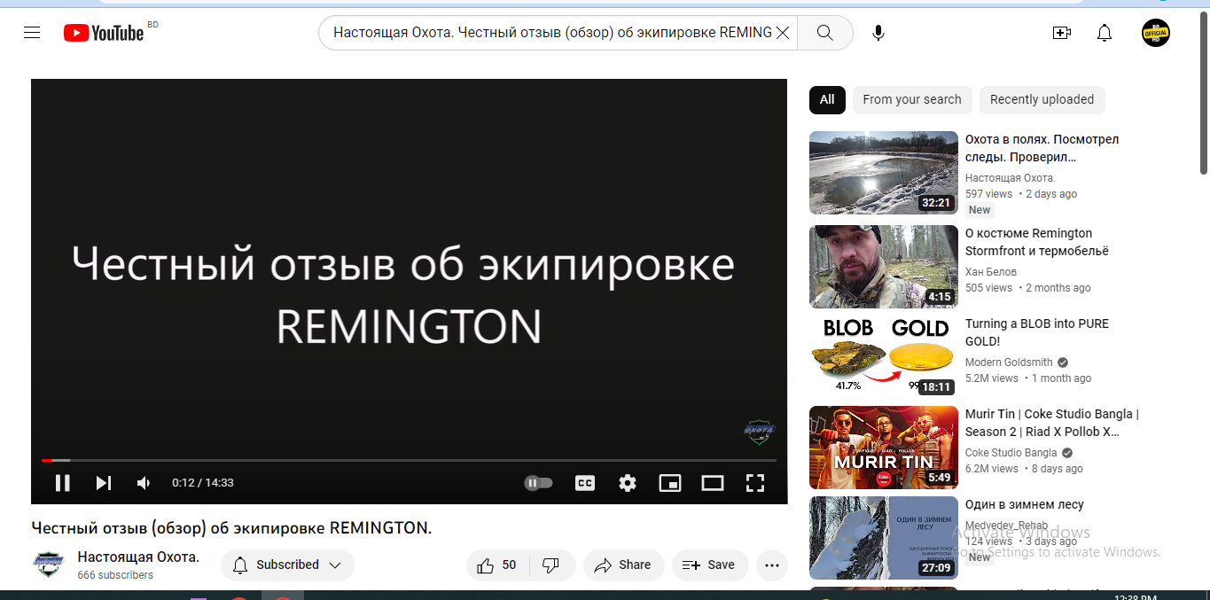Open the Modern Goldsmith channel name
The width and height of the screenshot is (1210, 600).
[1009, 362]
